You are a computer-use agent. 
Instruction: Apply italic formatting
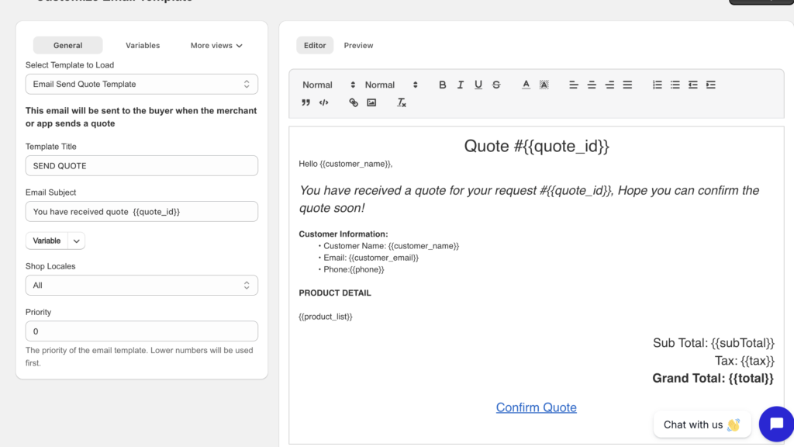point(460,85)
